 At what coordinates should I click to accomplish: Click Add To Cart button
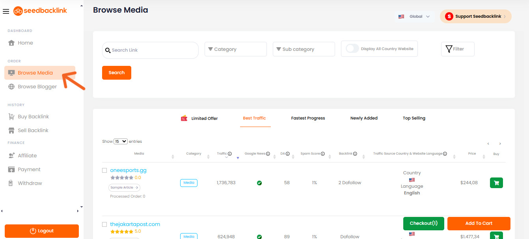(479, 224)
